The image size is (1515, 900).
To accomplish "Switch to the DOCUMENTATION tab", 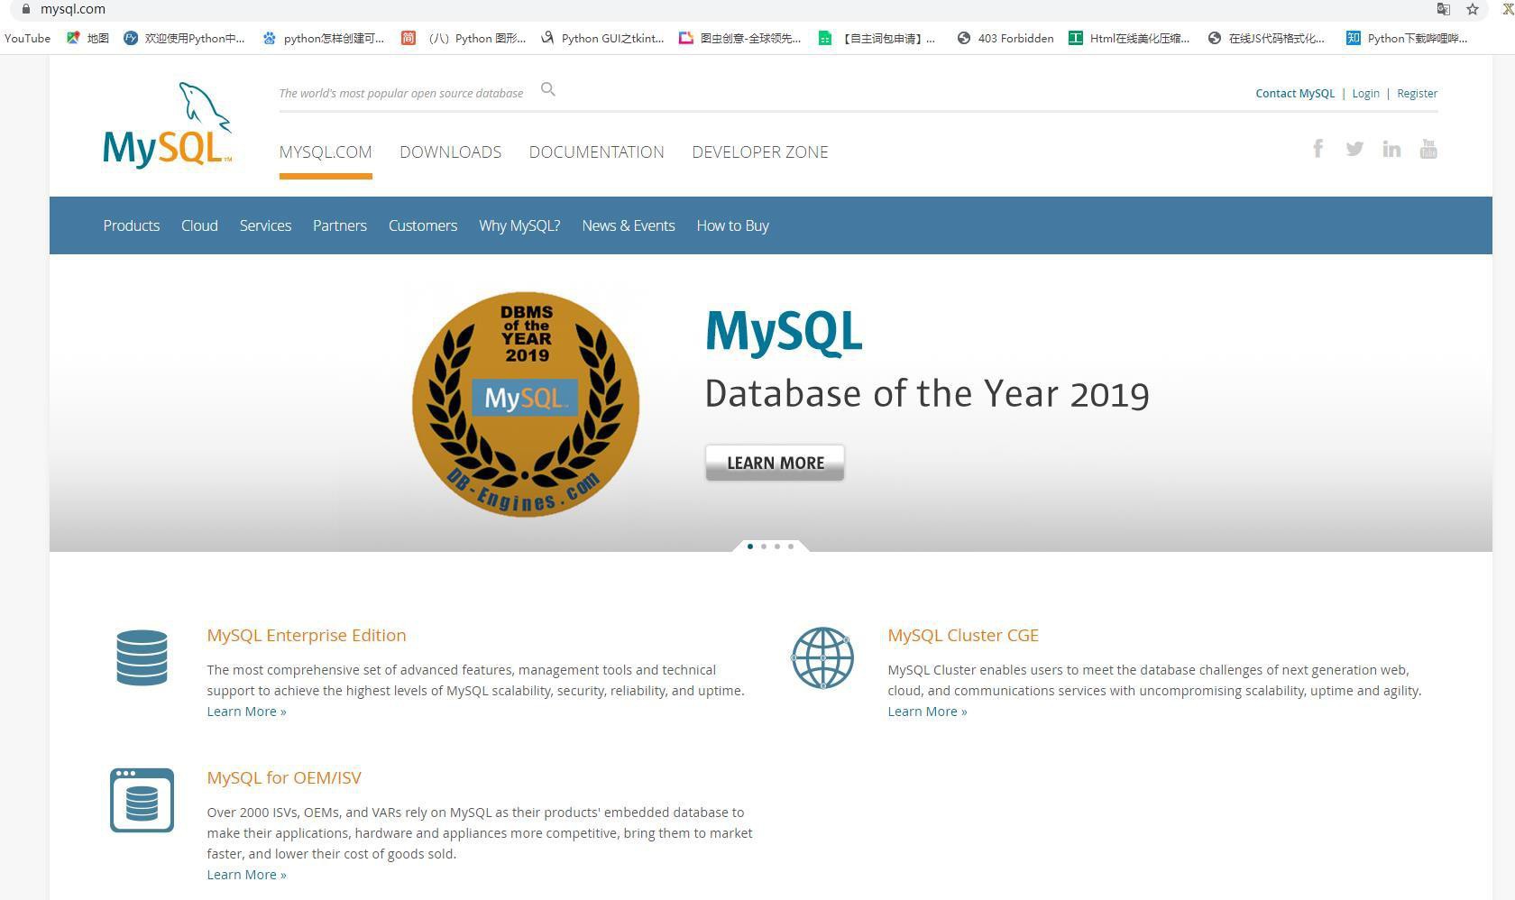I will pyautogui.click(x=596, y=152).
